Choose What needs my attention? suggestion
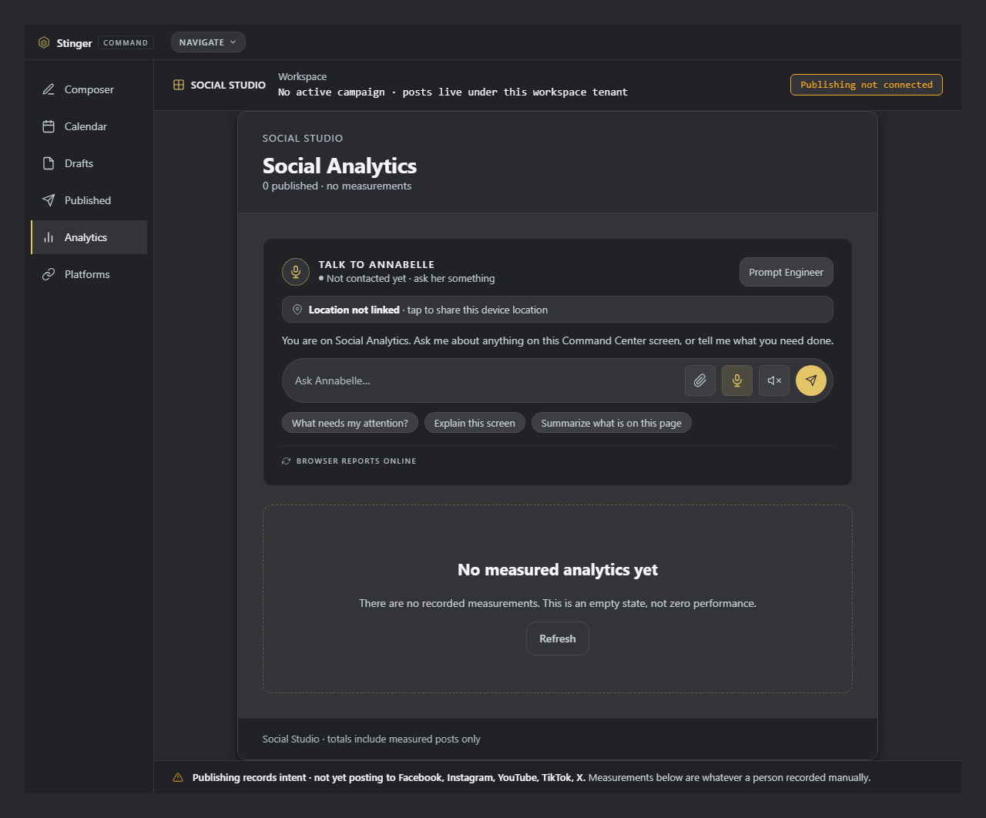The image size is (986, 818). [350, 423]
